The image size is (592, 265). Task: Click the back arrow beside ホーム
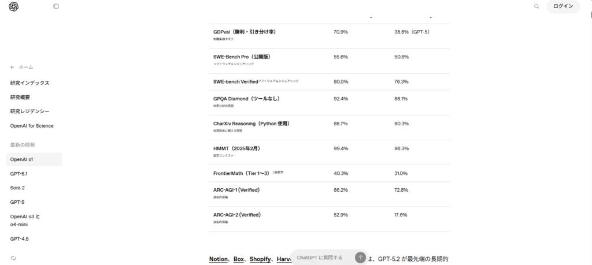coord(13,67)
